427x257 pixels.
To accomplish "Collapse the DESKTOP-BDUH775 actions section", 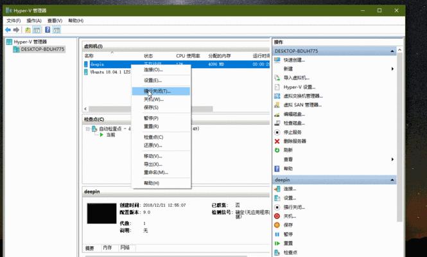I will (x=392, y=51).
